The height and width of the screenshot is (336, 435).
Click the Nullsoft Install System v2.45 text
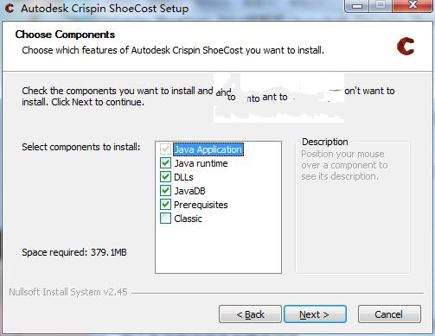click(68, 292)
